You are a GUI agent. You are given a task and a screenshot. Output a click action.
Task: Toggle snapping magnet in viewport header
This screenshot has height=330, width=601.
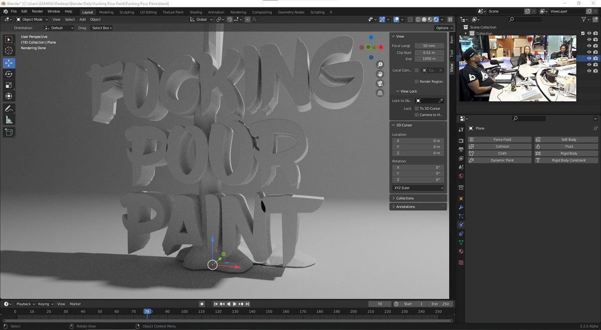tap(231, 20)
